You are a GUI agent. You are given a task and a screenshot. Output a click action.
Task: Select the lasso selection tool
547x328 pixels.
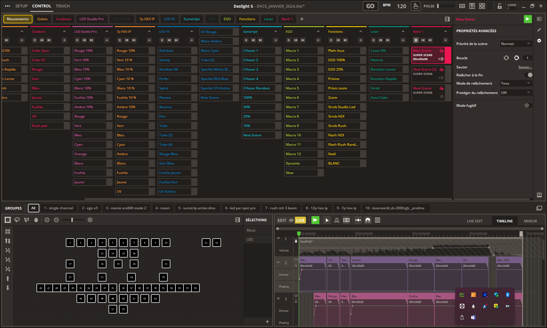coord(17,220)
